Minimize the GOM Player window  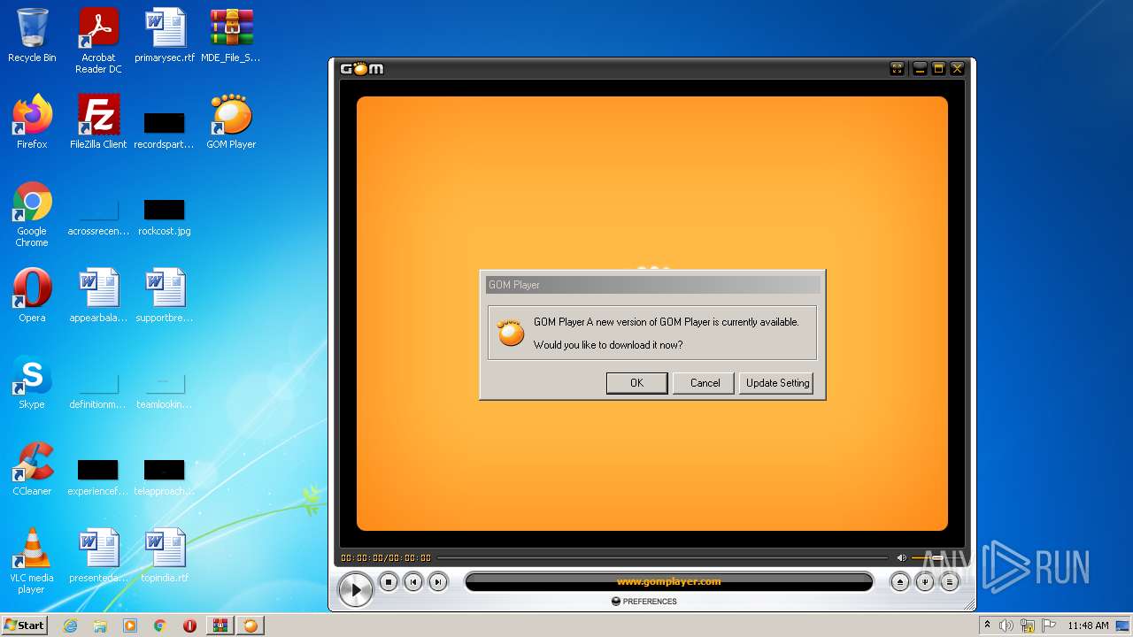(920, 69)
